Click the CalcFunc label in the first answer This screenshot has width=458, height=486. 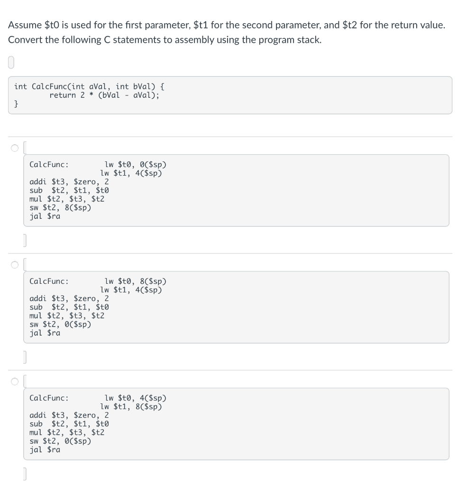pos(46,164)
